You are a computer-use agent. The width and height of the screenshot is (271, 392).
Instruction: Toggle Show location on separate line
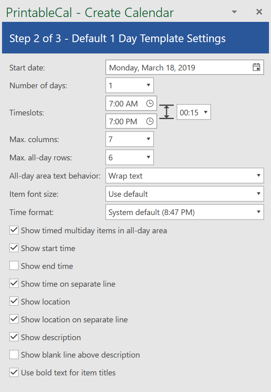coord(14,319)
